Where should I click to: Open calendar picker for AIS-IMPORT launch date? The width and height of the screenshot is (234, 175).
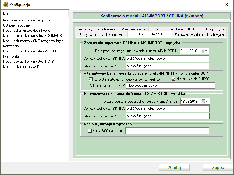(204, 51)
